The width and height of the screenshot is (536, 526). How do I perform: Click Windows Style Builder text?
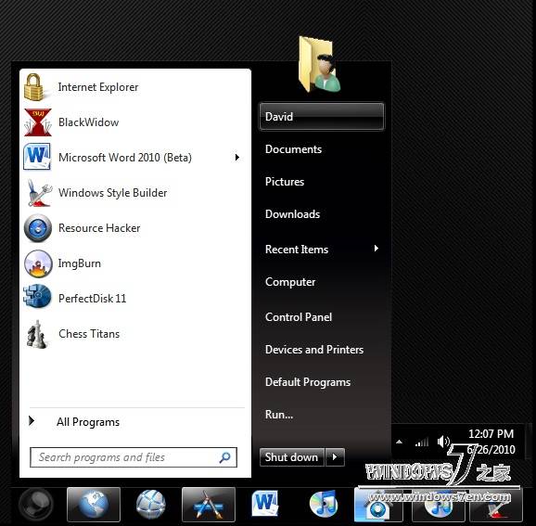(x=113, y=193)
